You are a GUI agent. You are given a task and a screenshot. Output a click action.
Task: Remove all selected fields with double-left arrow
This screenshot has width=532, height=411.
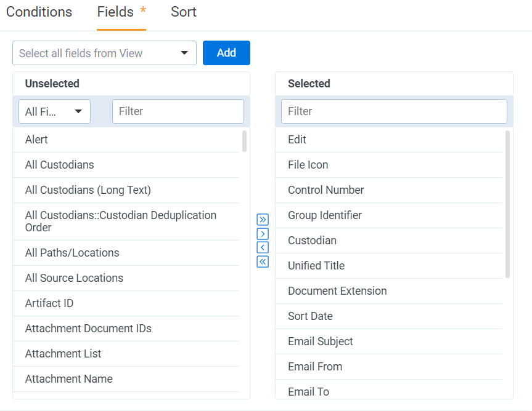tap(263, 261)
